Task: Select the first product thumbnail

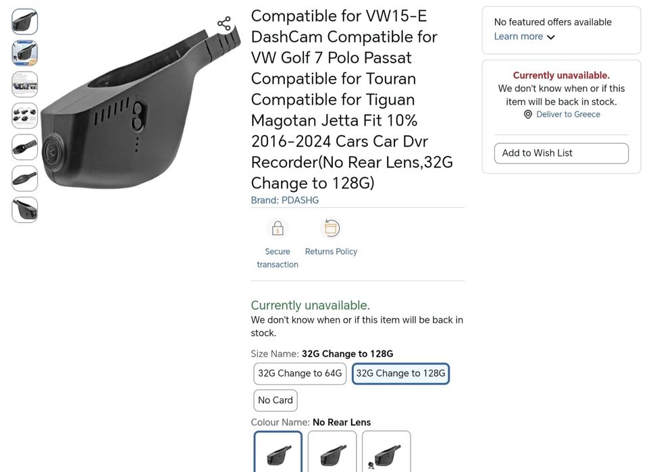Action: coord(25,22)
